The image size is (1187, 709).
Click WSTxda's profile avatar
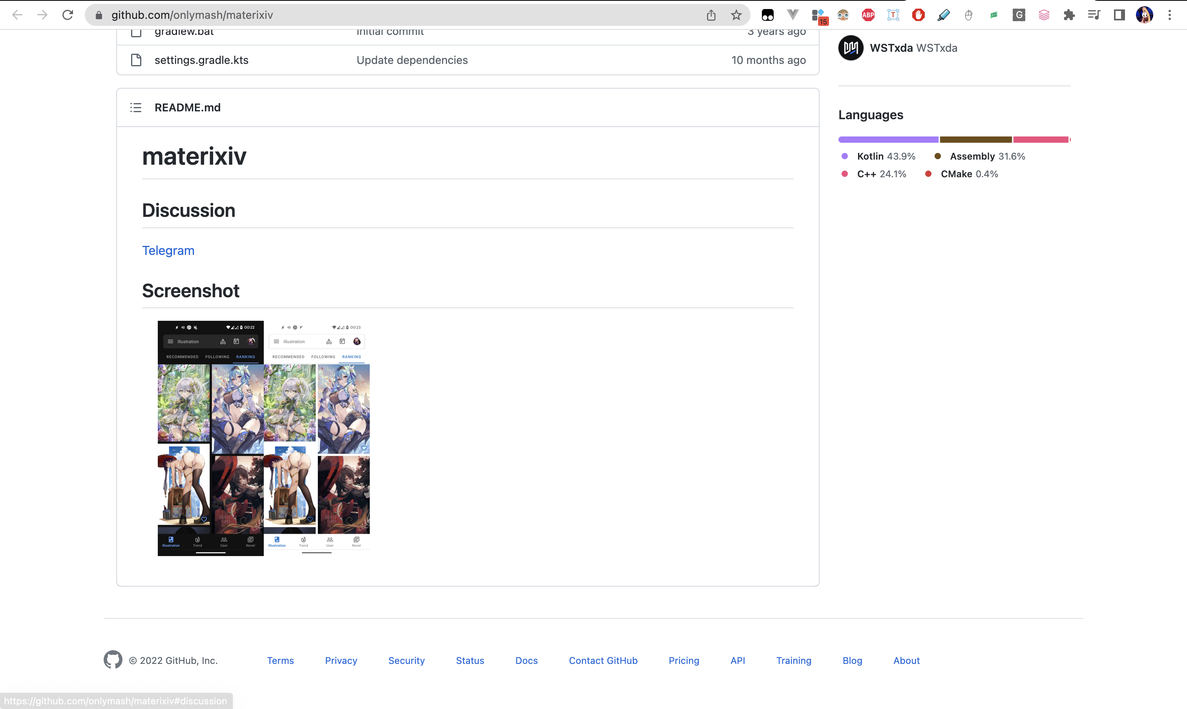coord(851,48)
